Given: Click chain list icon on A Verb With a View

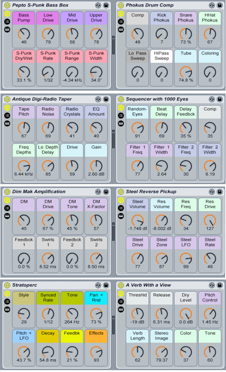Looking at the screenshot, I should tap(121, 301).
